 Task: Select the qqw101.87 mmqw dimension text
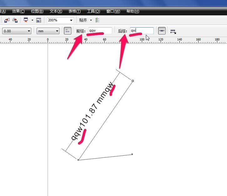tap(92, 111)
